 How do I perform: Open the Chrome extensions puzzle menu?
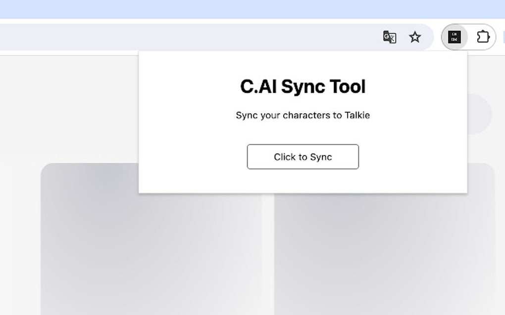pos(483,37)
